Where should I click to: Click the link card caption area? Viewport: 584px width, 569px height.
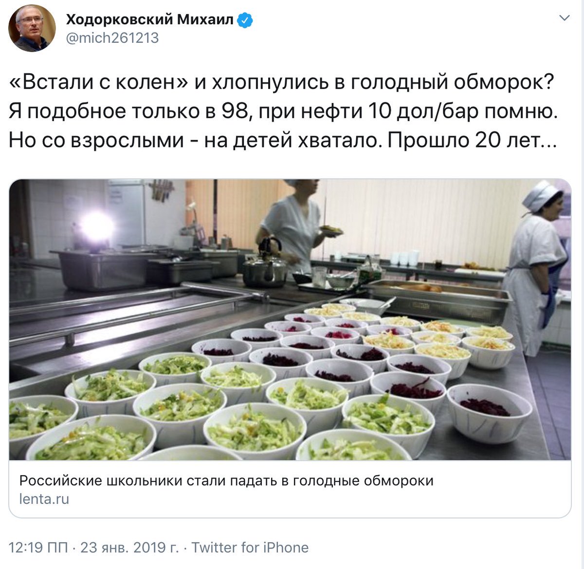coord(290,489)
